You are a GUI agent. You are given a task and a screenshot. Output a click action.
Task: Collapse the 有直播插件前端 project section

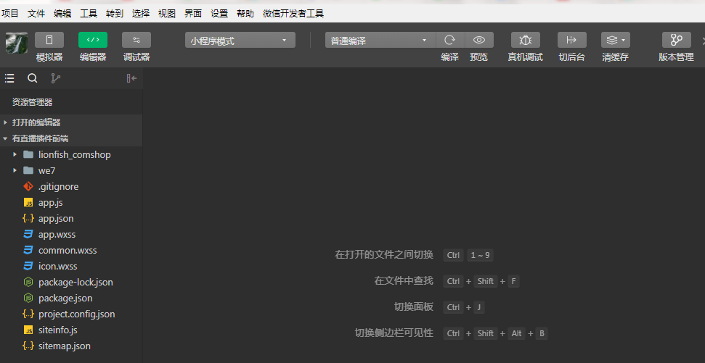(71, 138)
